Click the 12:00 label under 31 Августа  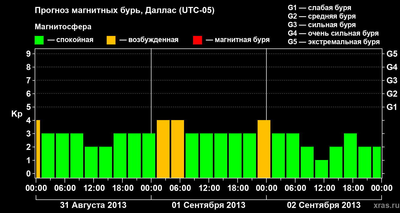click(94, 188)
